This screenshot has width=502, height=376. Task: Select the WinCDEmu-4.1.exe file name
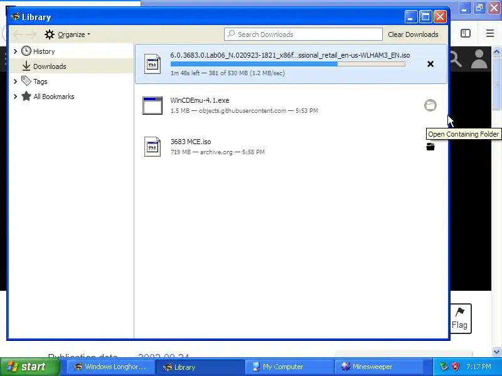point(200,100)
